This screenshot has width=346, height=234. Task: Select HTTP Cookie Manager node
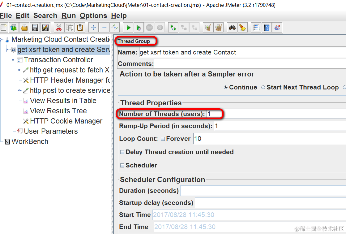(66, 121)
